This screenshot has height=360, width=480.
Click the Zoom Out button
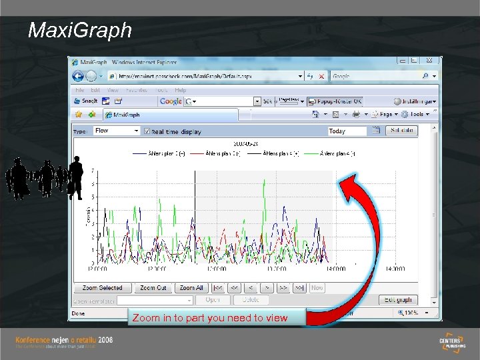[153, 288]
